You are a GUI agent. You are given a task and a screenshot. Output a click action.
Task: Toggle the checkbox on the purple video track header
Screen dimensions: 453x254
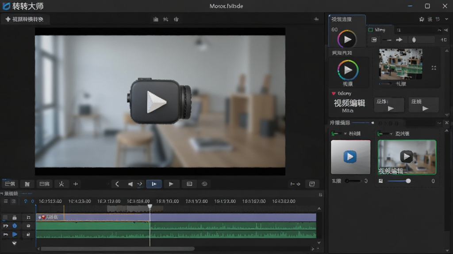tap(5, 217)
